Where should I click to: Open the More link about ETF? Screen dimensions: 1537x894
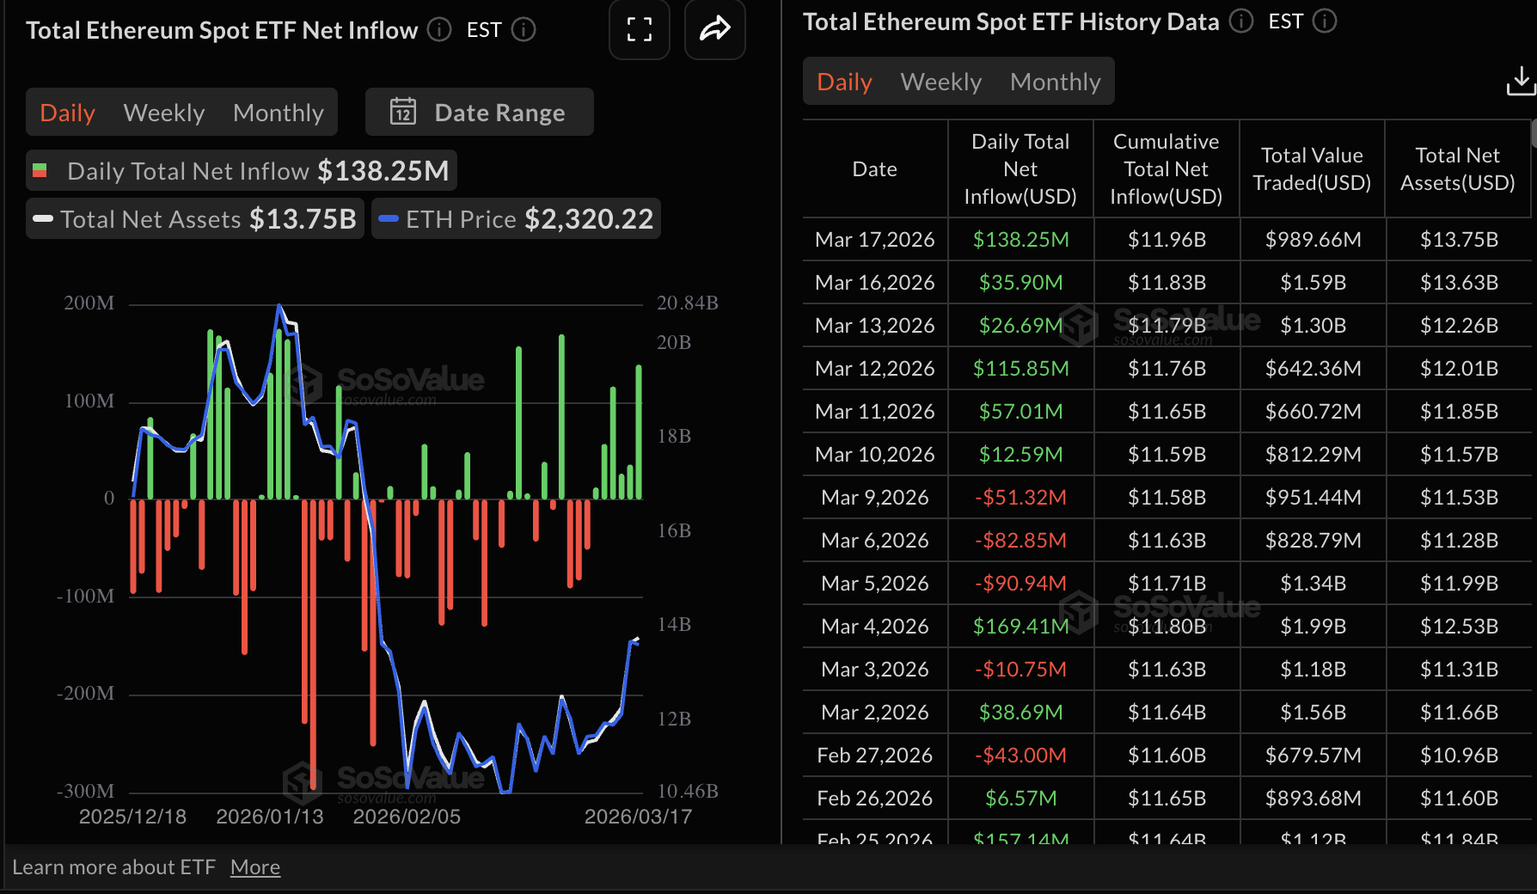[x=254, y=867]
